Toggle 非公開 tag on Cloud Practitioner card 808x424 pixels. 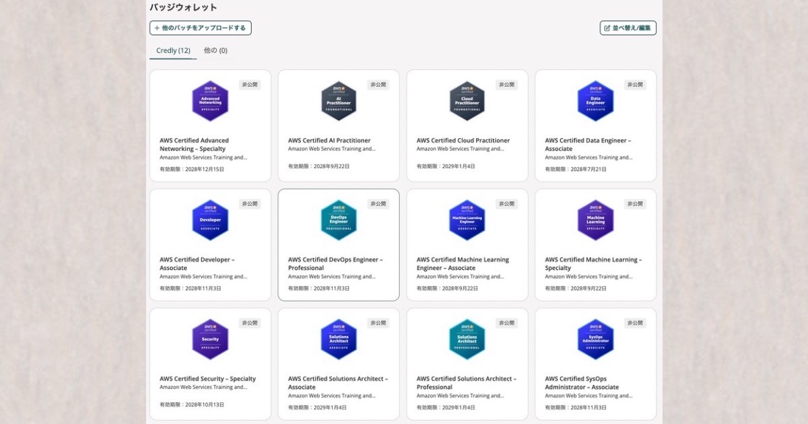click(506, 85)
